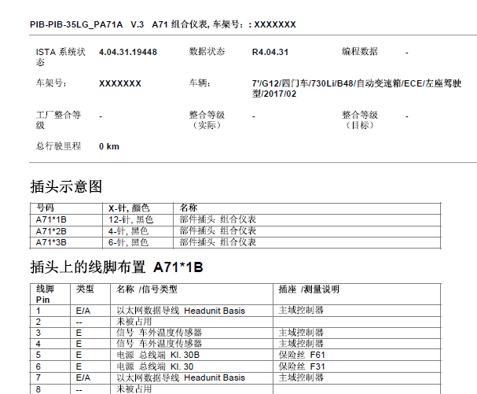Click the 插头示意图 heading
Image resolution: width=477 pixels, height=394 pixels.
point(66,186)
